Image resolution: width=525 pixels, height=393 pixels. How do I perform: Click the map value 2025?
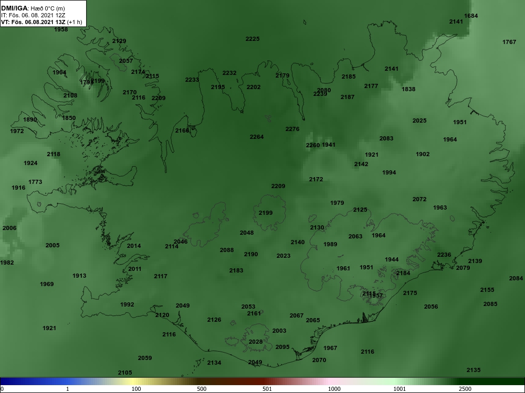[x=419, y=121]
